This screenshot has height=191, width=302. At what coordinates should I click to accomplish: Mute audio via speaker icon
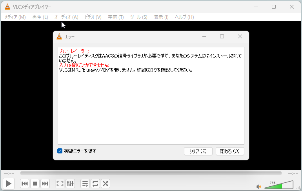[x=259, y=186]
